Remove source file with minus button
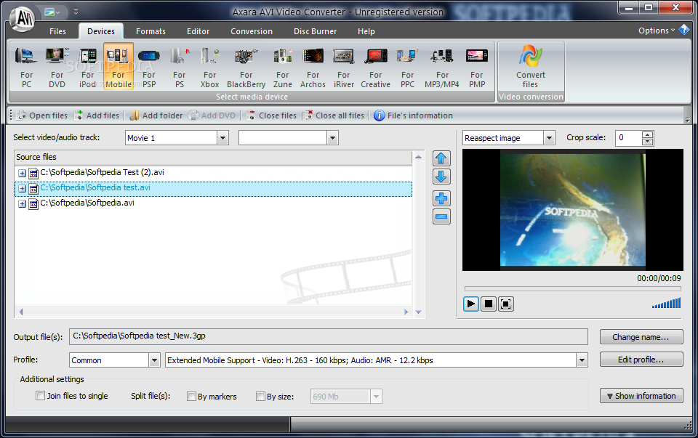Screen dimensions: 698x438 point(441,216)
